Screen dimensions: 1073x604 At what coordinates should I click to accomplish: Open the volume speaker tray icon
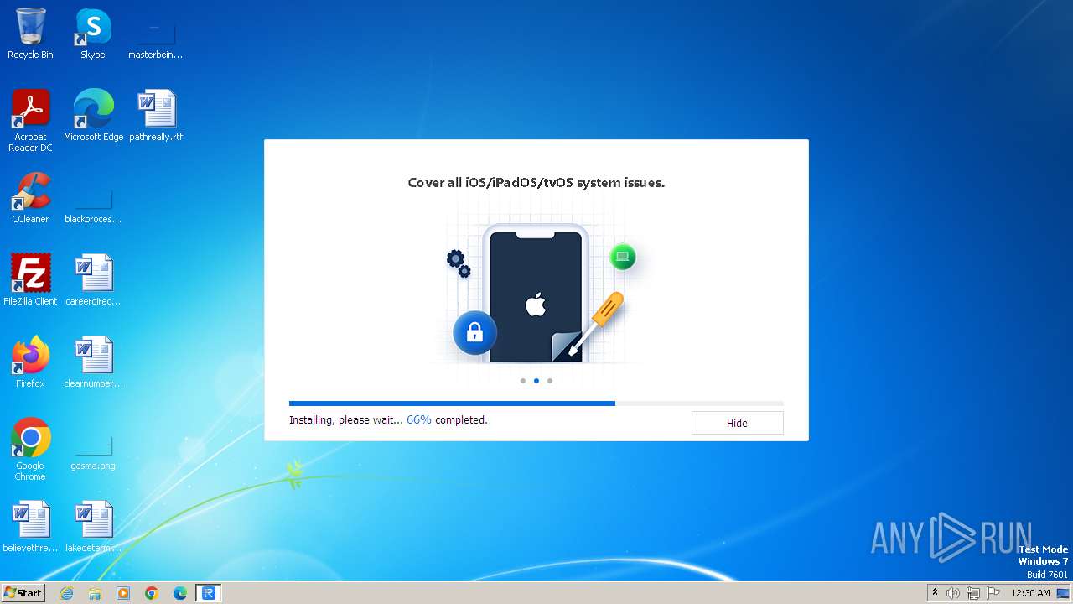click(953, 593)
